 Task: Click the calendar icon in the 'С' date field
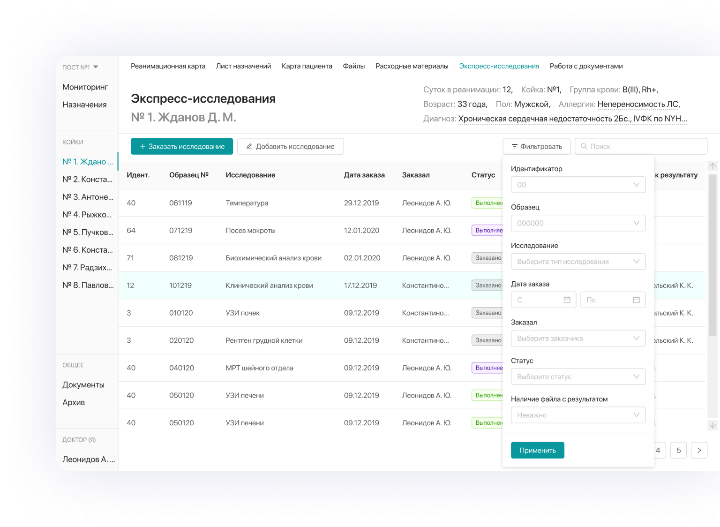[x=567, y=300]
